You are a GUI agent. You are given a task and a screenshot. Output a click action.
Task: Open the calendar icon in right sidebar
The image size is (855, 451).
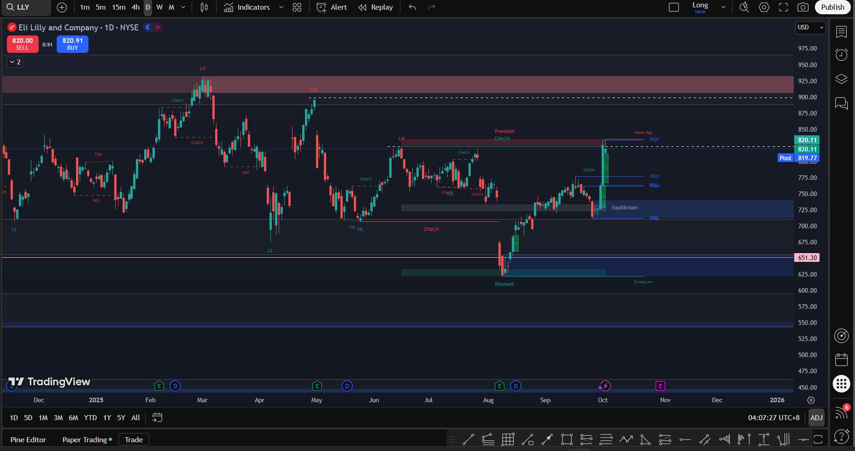pyautogui.click(x=841, y=359)
